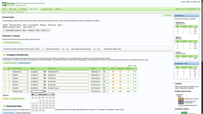Image resolution: width=203 pixels, height=114 pixels.
Task: Add sub-evaluation with plus icon for Asignaciones #4
Action: [120, 72]
